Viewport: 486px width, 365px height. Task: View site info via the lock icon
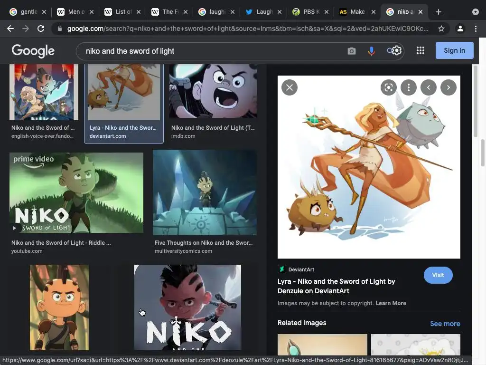60,29
